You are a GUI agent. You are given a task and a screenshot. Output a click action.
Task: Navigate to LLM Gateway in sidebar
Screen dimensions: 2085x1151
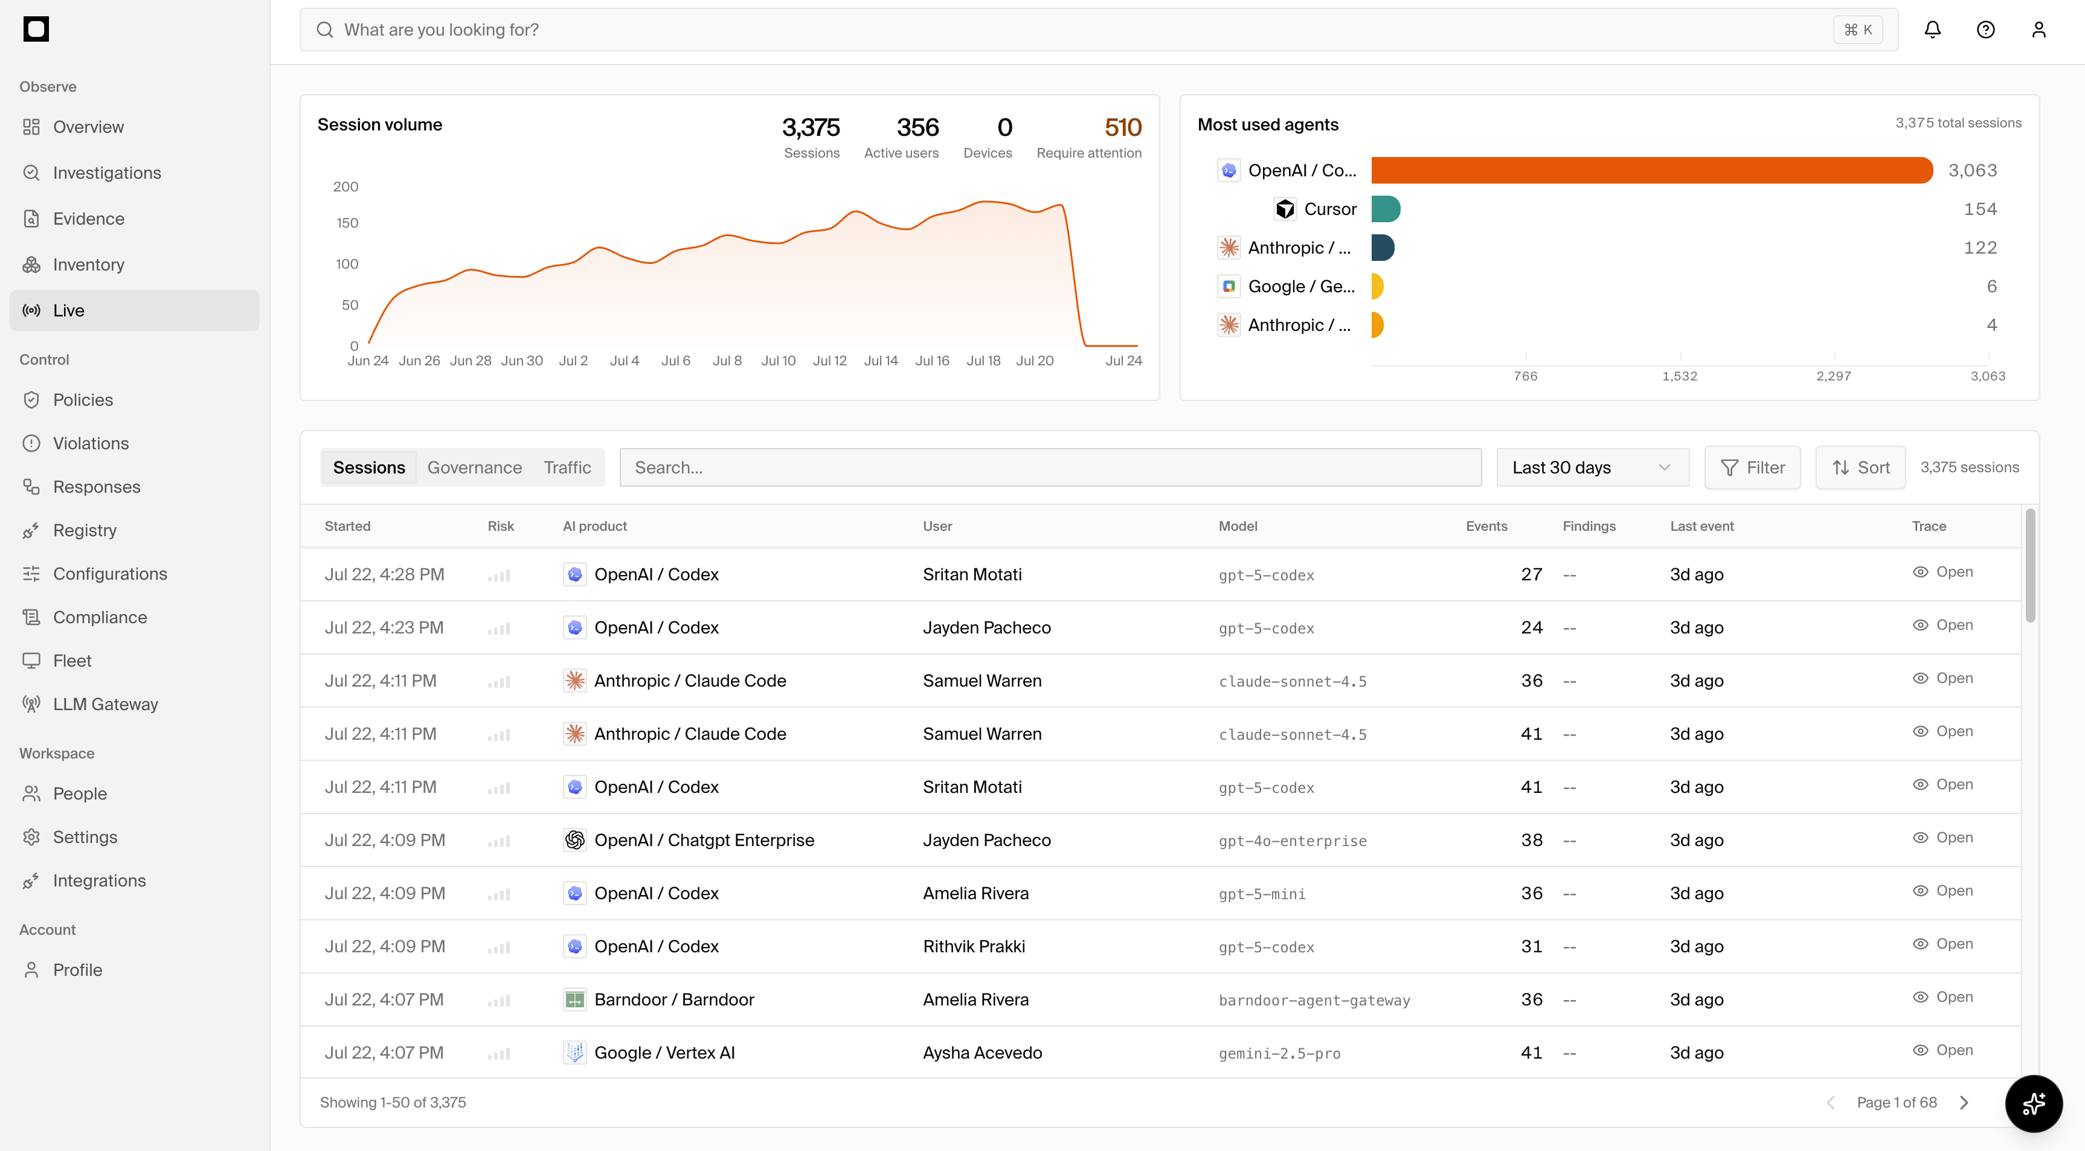point(134,704)
